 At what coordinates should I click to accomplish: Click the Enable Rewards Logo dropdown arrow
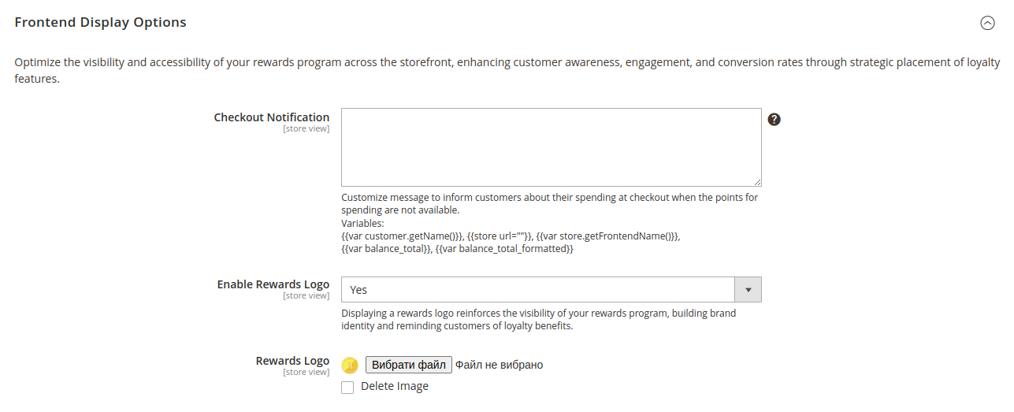coord(748,290)
